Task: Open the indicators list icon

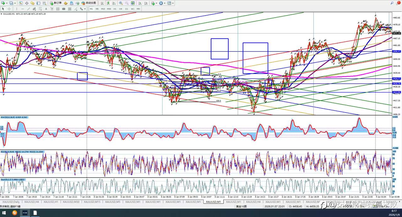Action: pos(153,3)
